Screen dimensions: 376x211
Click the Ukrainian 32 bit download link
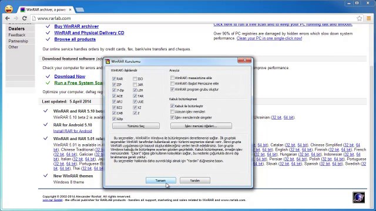tap(277, 117)
